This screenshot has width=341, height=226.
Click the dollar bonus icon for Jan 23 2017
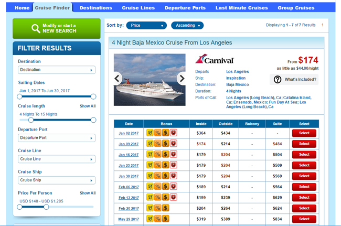point(165,165)
